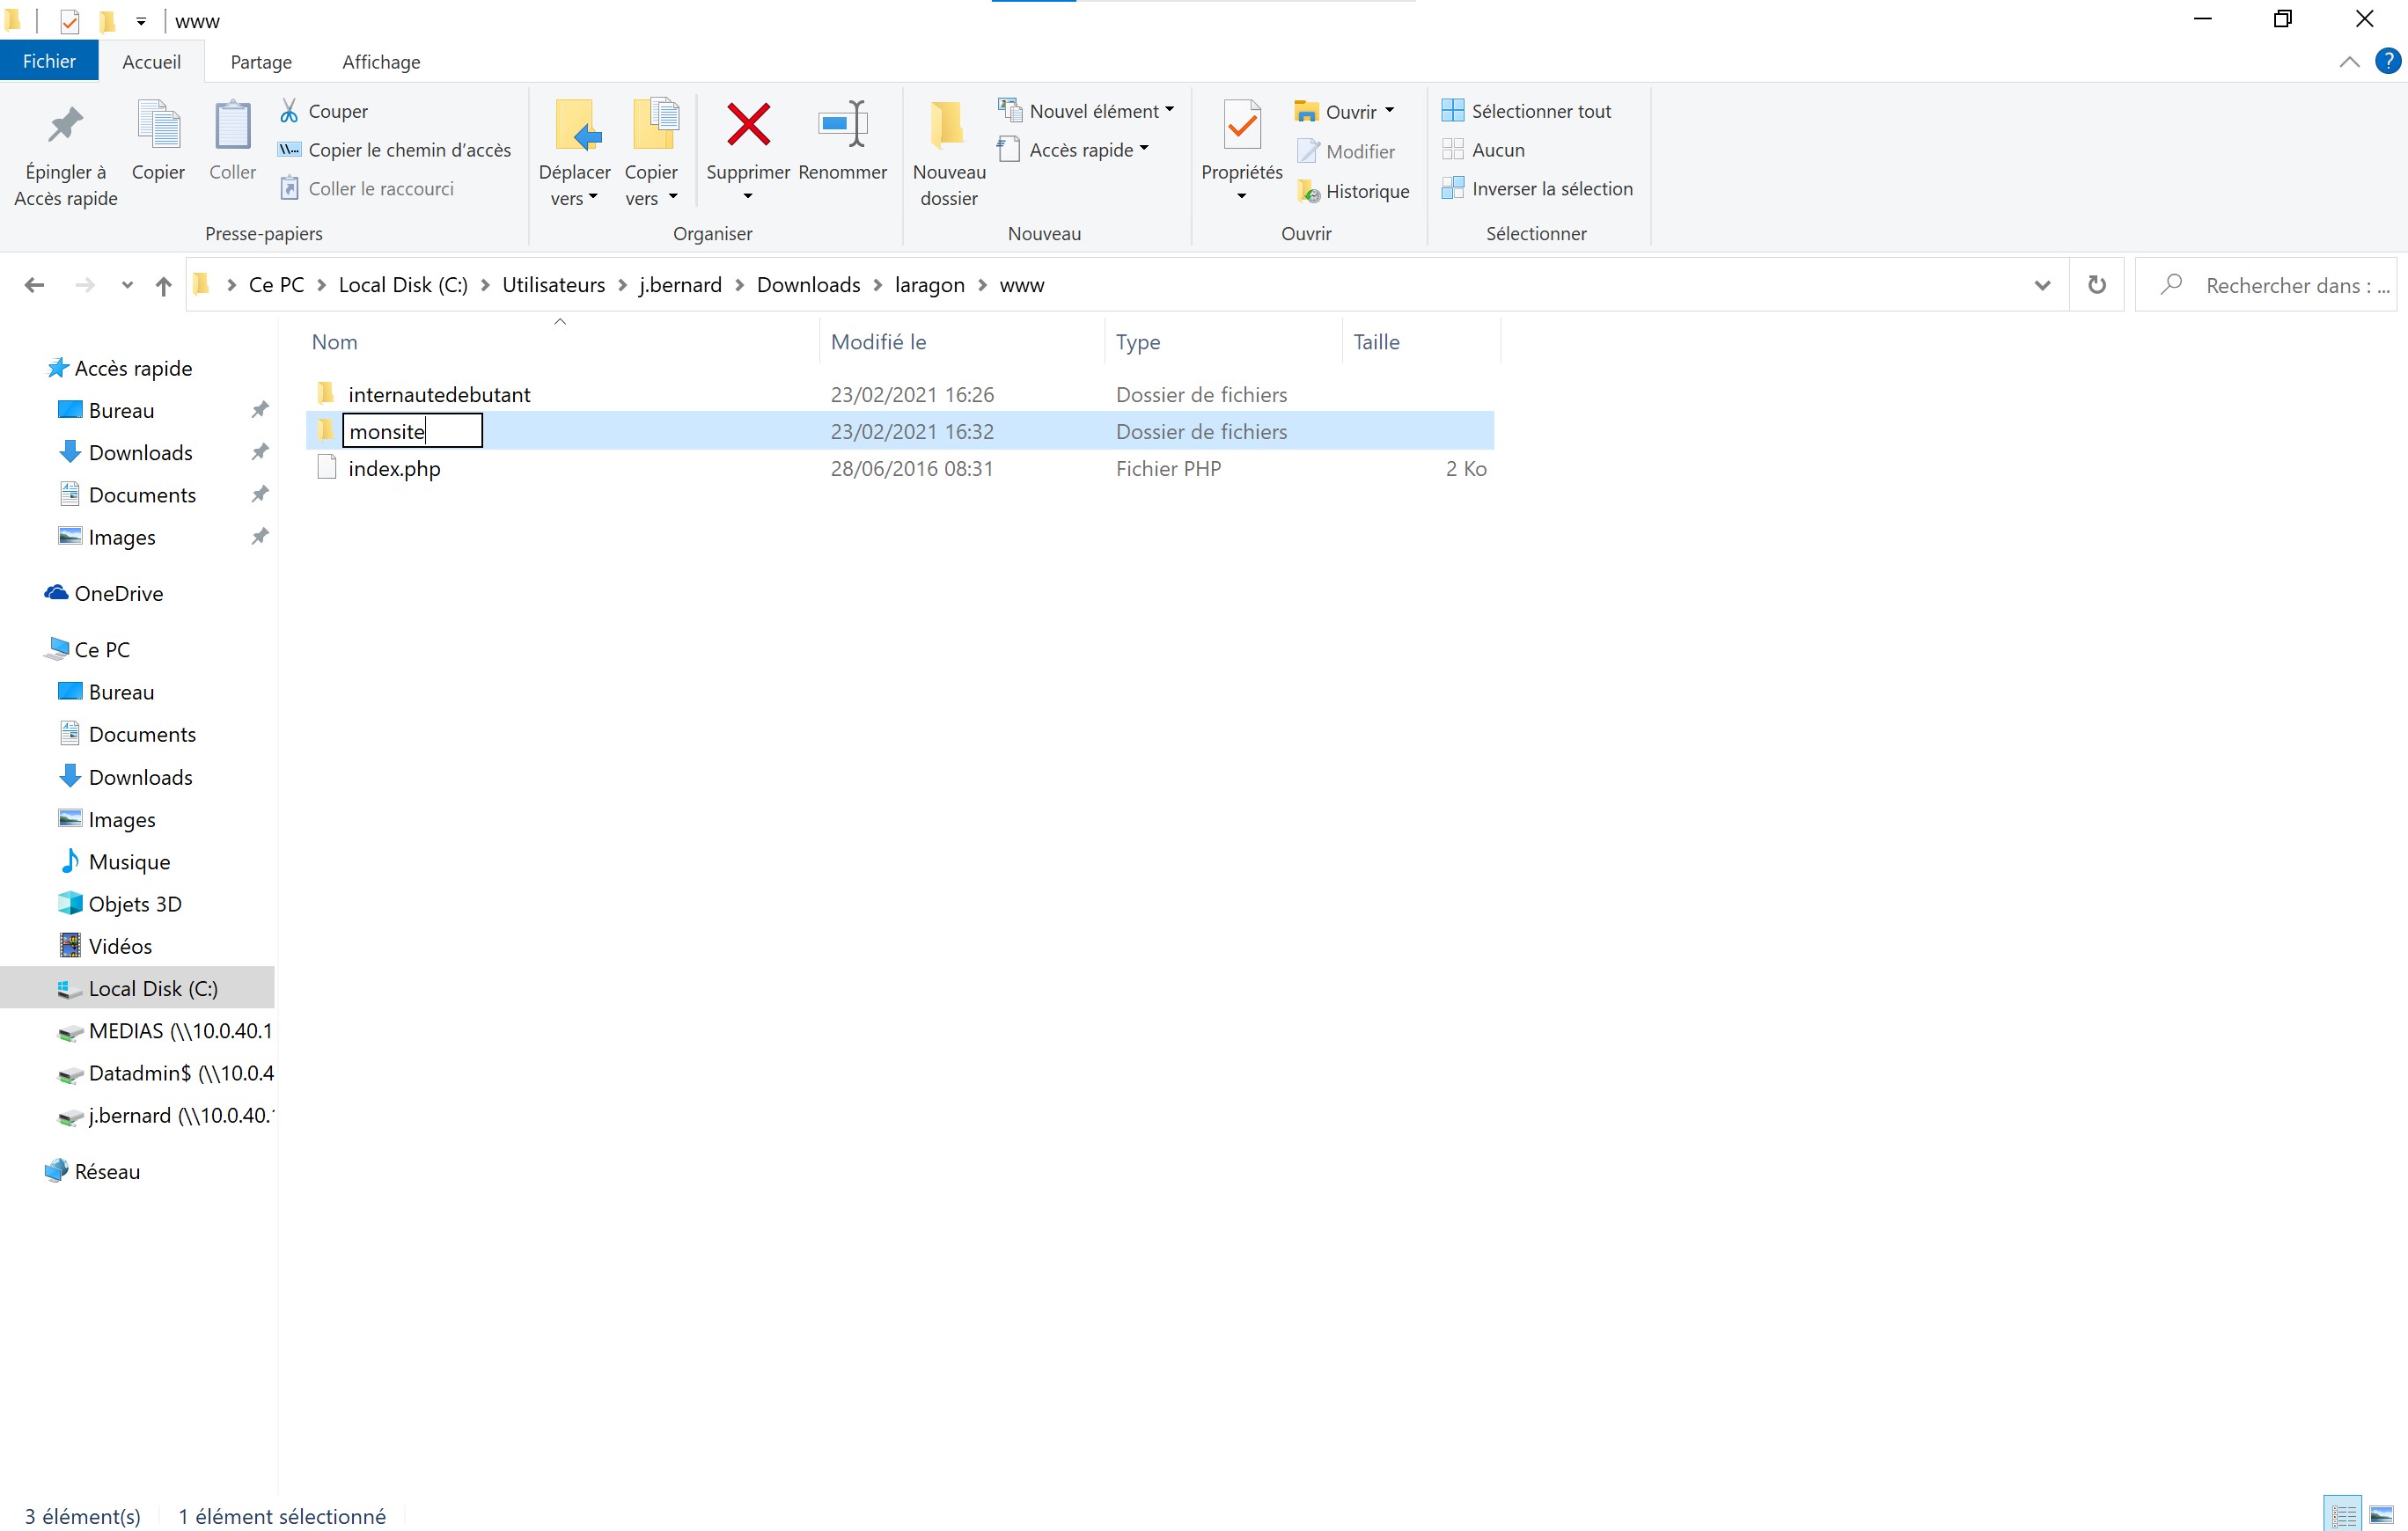This screenshot has height=1531, width=2408.
Task: Open the Accès rapide ribbon dropdown
Action: coord(1074,150)
